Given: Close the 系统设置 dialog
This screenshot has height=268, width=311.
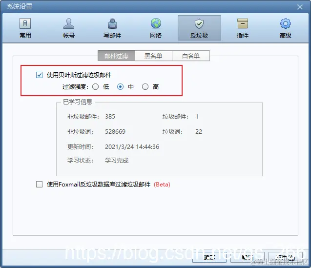Looking at the screenshot, I should click(300, 7).
